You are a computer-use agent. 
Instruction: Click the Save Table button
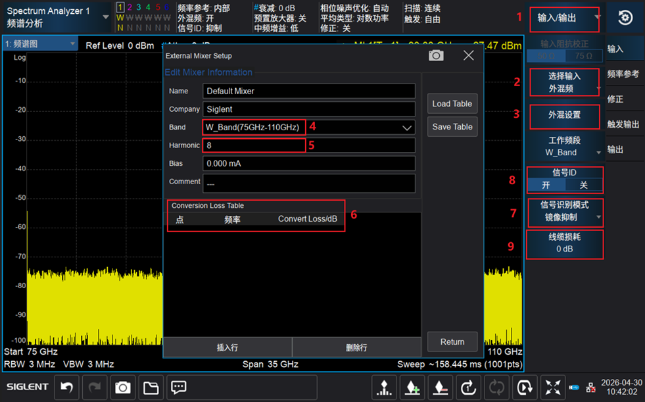click(x=452, y=127)
